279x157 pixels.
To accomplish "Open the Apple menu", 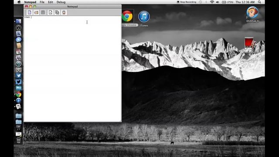I will point(19,2).
